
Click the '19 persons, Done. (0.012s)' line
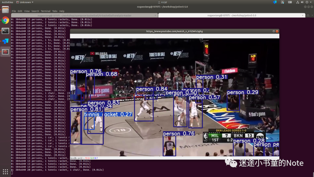point(38,37)
